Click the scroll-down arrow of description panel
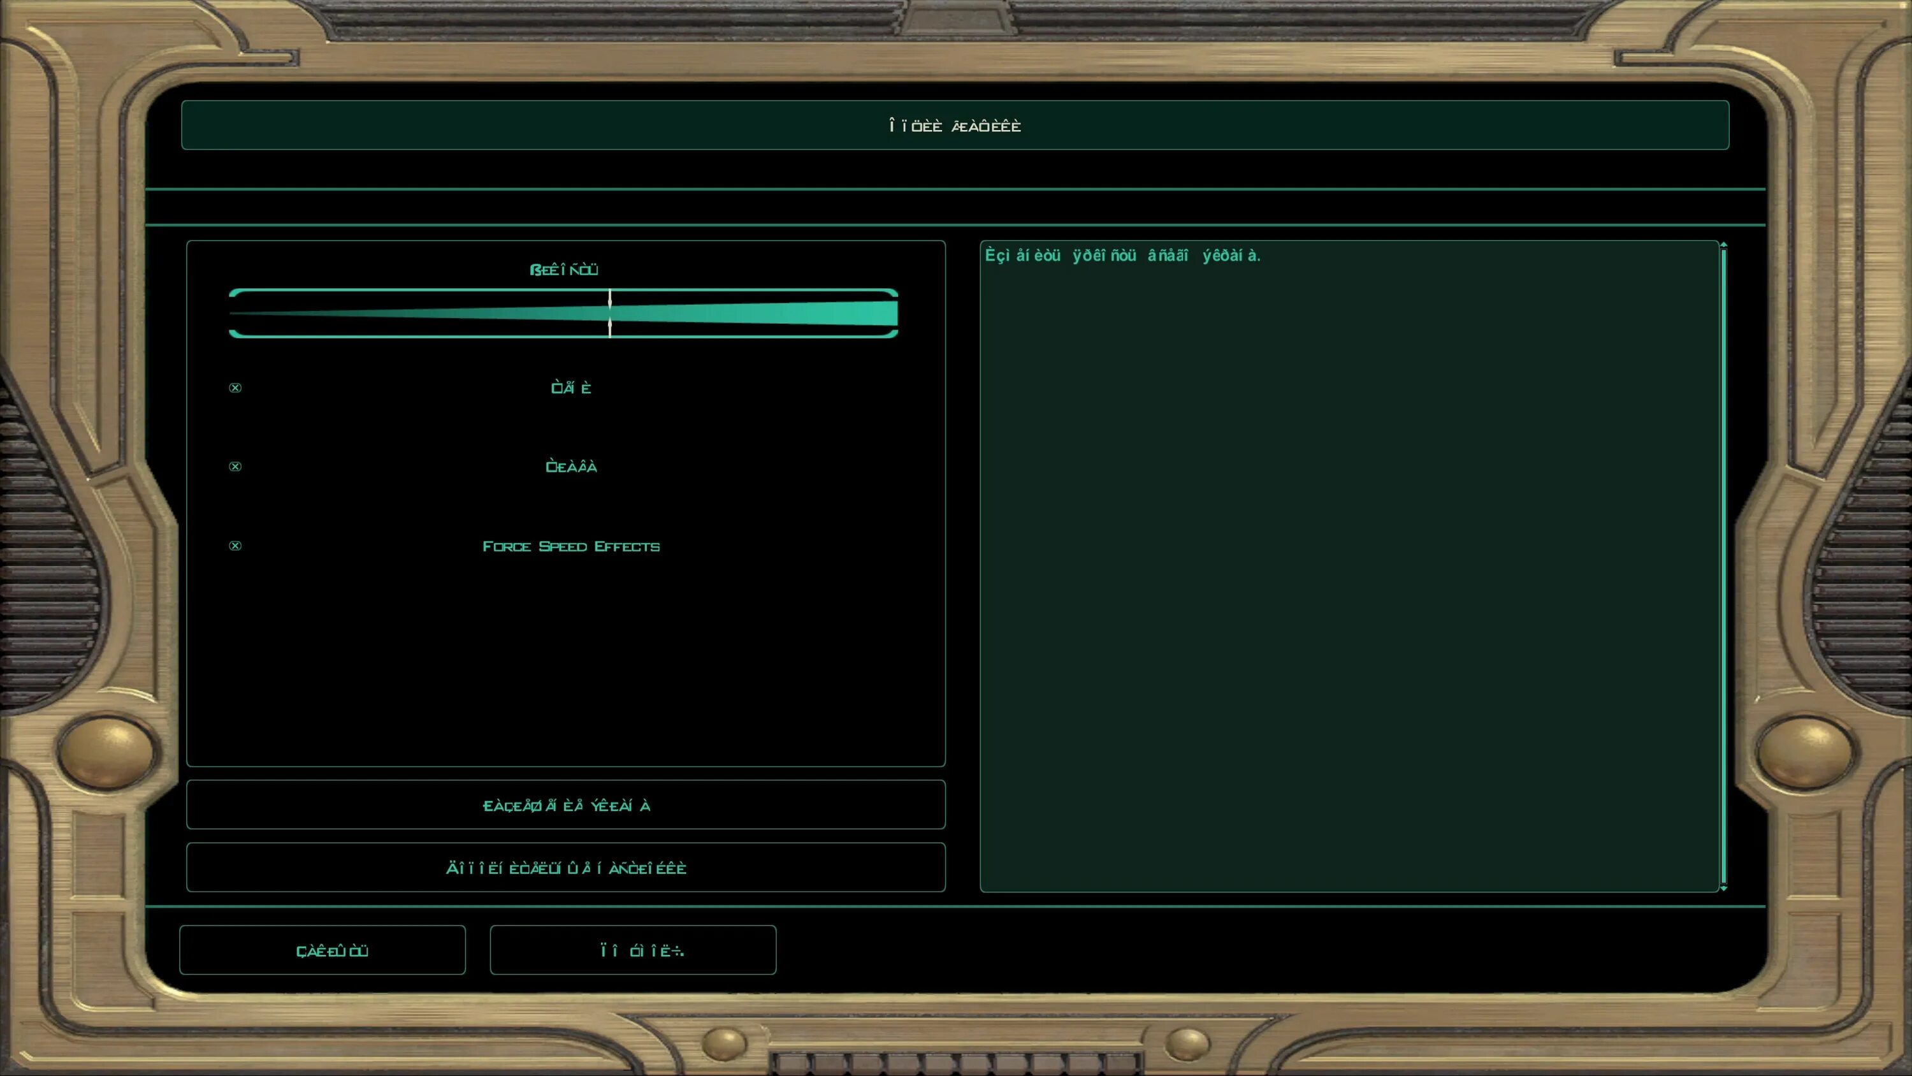 tap(1723, 887)
